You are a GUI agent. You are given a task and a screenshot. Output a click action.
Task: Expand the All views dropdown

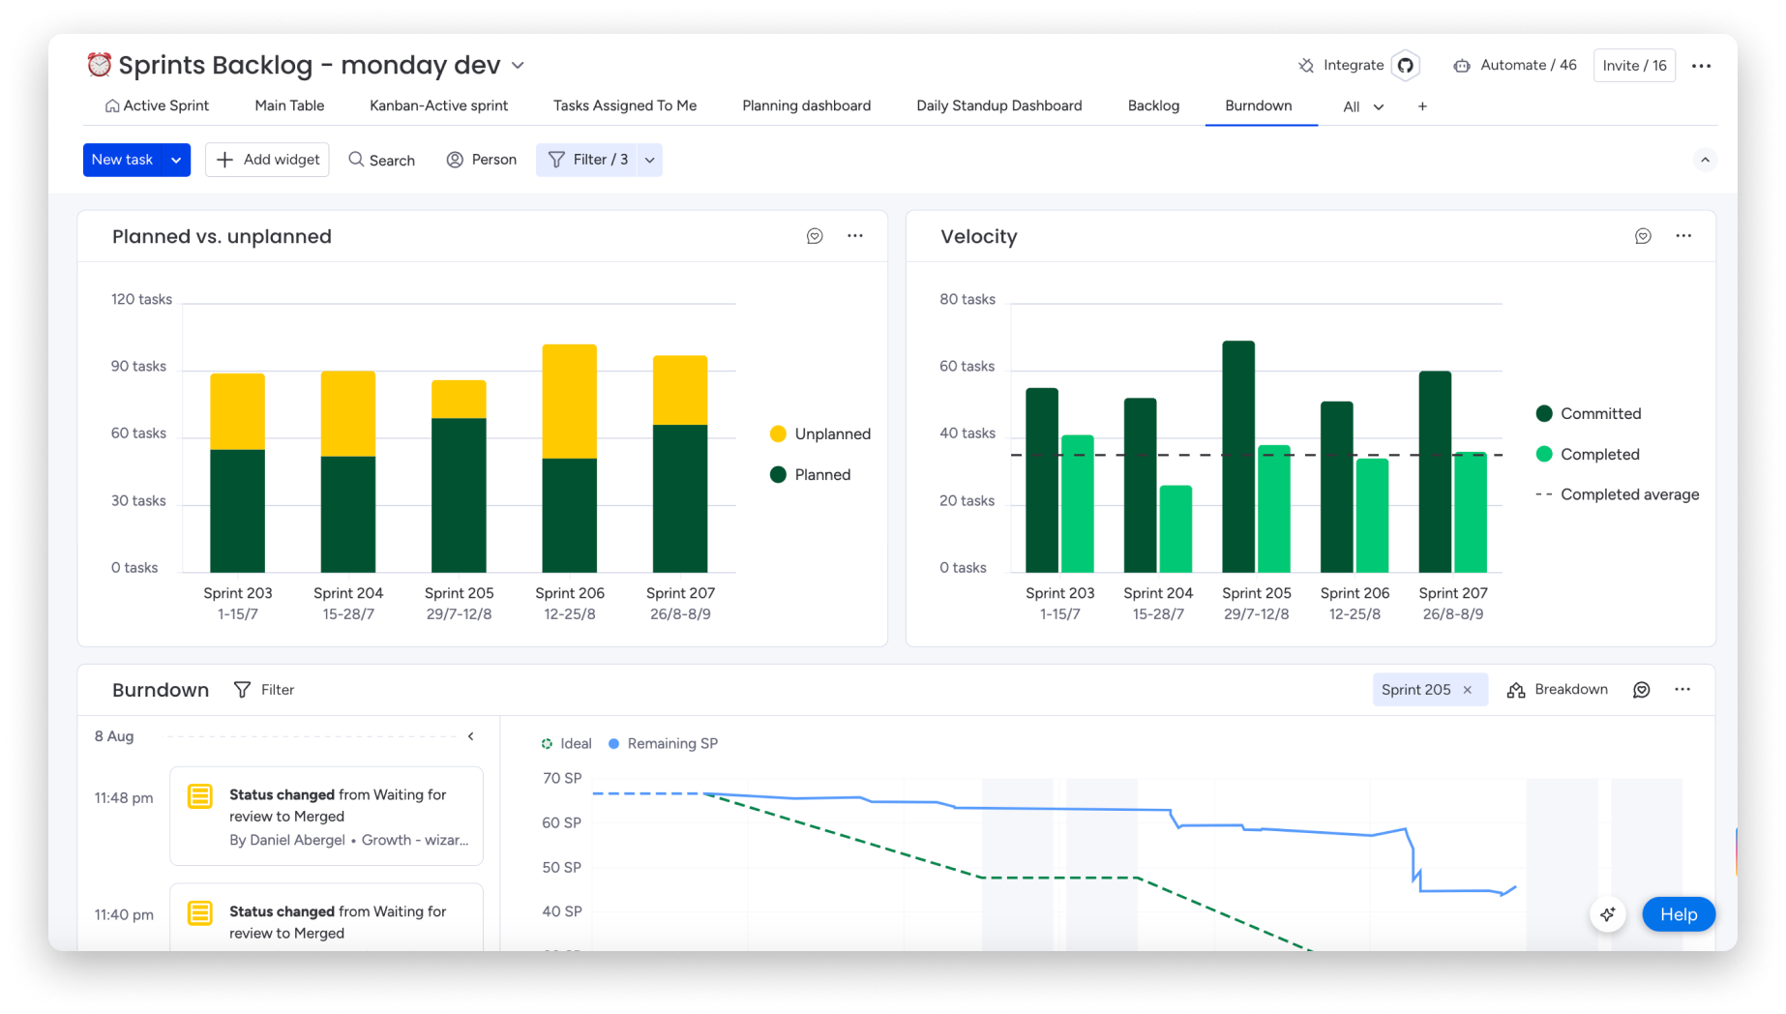point(1363,106)
